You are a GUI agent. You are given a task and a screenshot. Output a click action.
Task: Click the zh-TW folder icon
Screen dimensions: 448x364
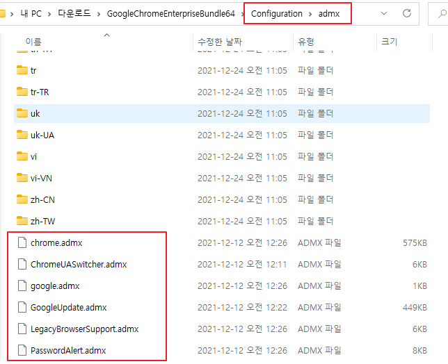click(22, 221)
